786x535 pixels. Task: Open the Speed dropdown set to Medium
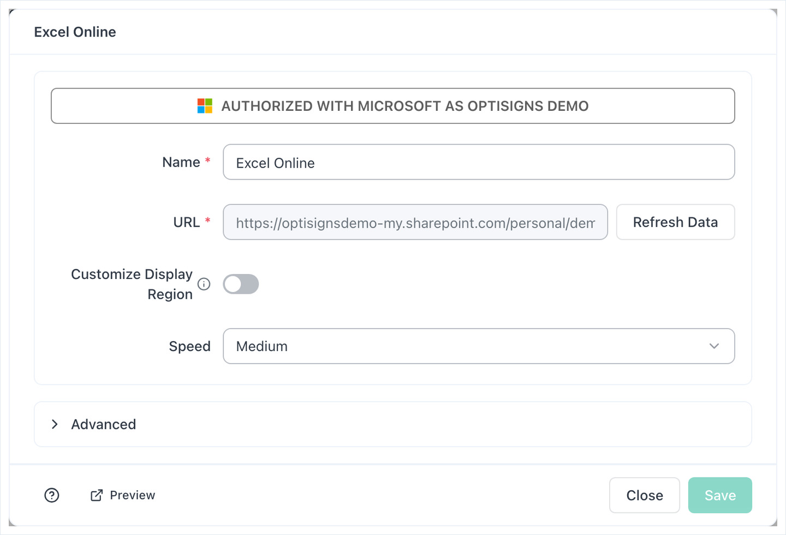(479, 346)
